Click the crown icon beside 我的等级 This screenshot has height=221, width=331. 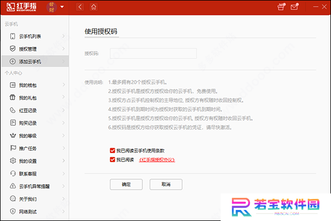(13, 136)
